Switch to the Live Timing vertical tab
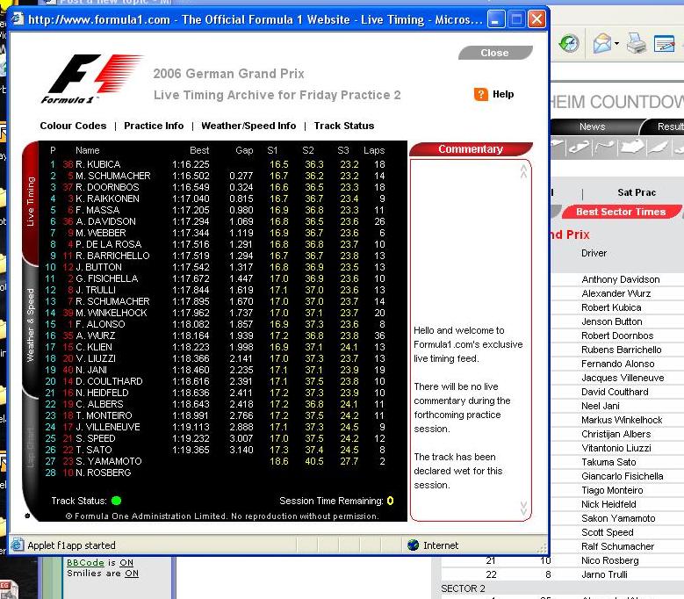Viewport: 684px width, 599px height. point(31,202)
